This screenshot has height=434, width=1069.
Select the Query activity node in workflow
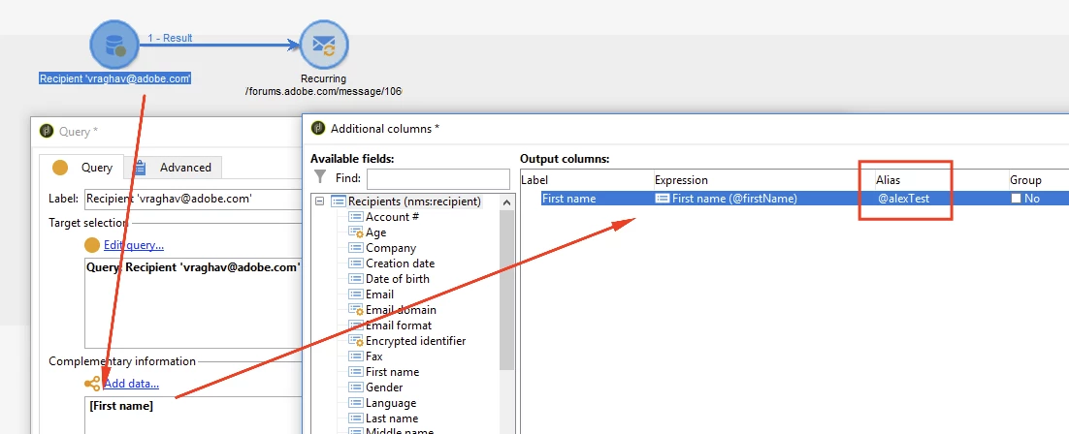pyautogui.click(x=113, y=44)
